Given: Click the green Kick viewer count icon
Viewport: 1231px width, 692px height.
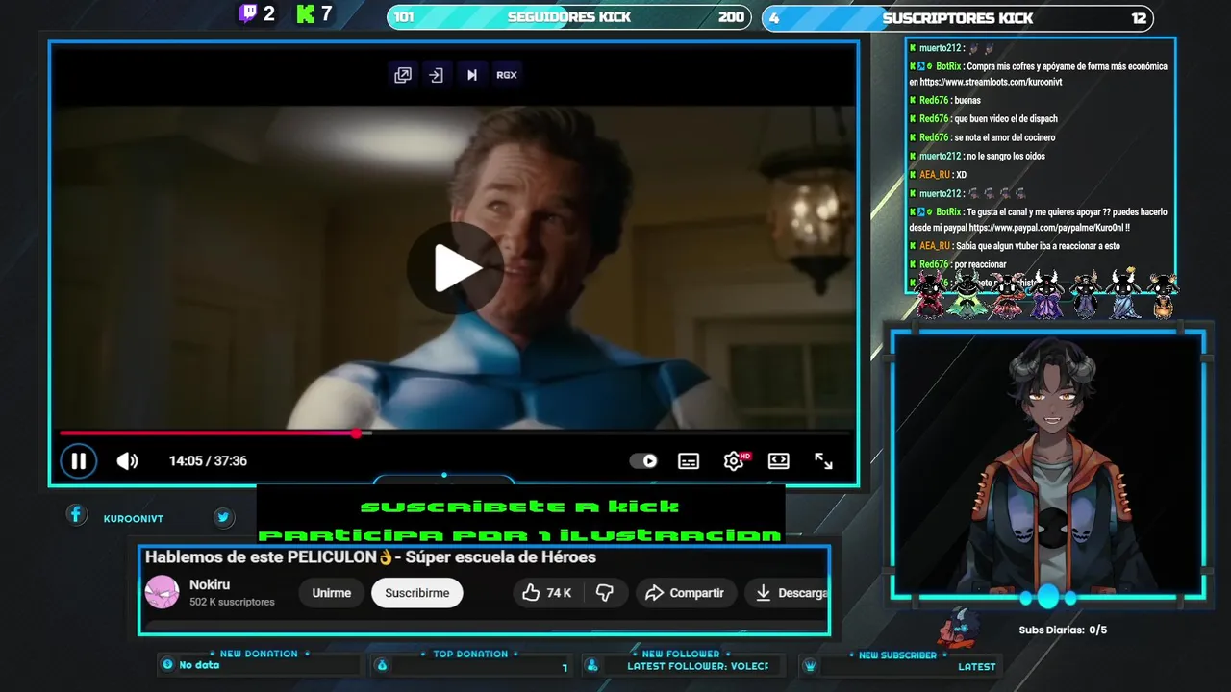Looking at the screenshot, I should 306,13.
